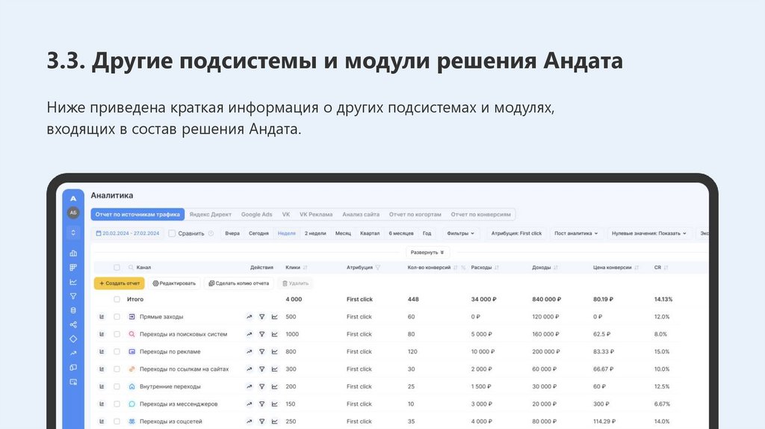Image resolution: width=765 pixels, height=429 pixels.
Task: Click funnel action for Переходы из мессенджеров
Action: (262, 404)
